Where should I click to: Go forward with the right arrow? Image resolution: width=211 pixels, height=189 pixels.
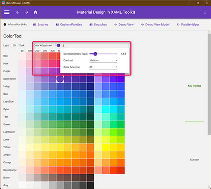point(27,12)
